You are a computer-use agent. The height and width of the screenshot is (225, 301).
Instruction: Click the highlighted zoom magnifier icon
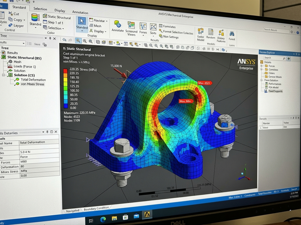[78, 41]
